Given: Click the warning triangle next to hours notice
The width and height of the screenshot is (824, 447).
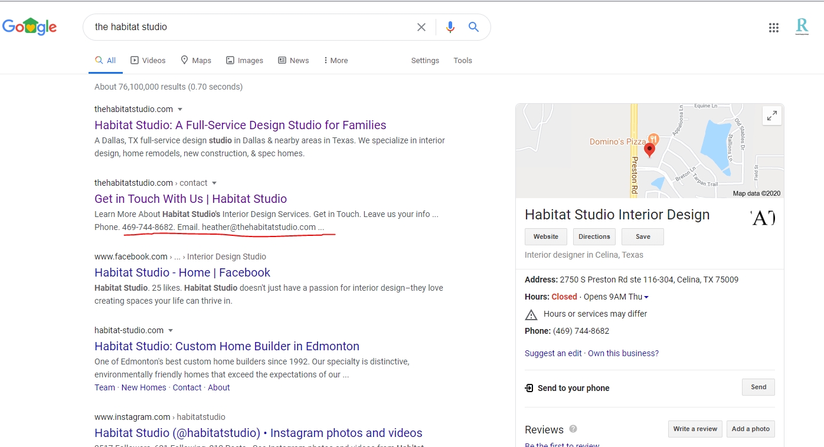Looking at the screenshot, I should pos(531,314).
